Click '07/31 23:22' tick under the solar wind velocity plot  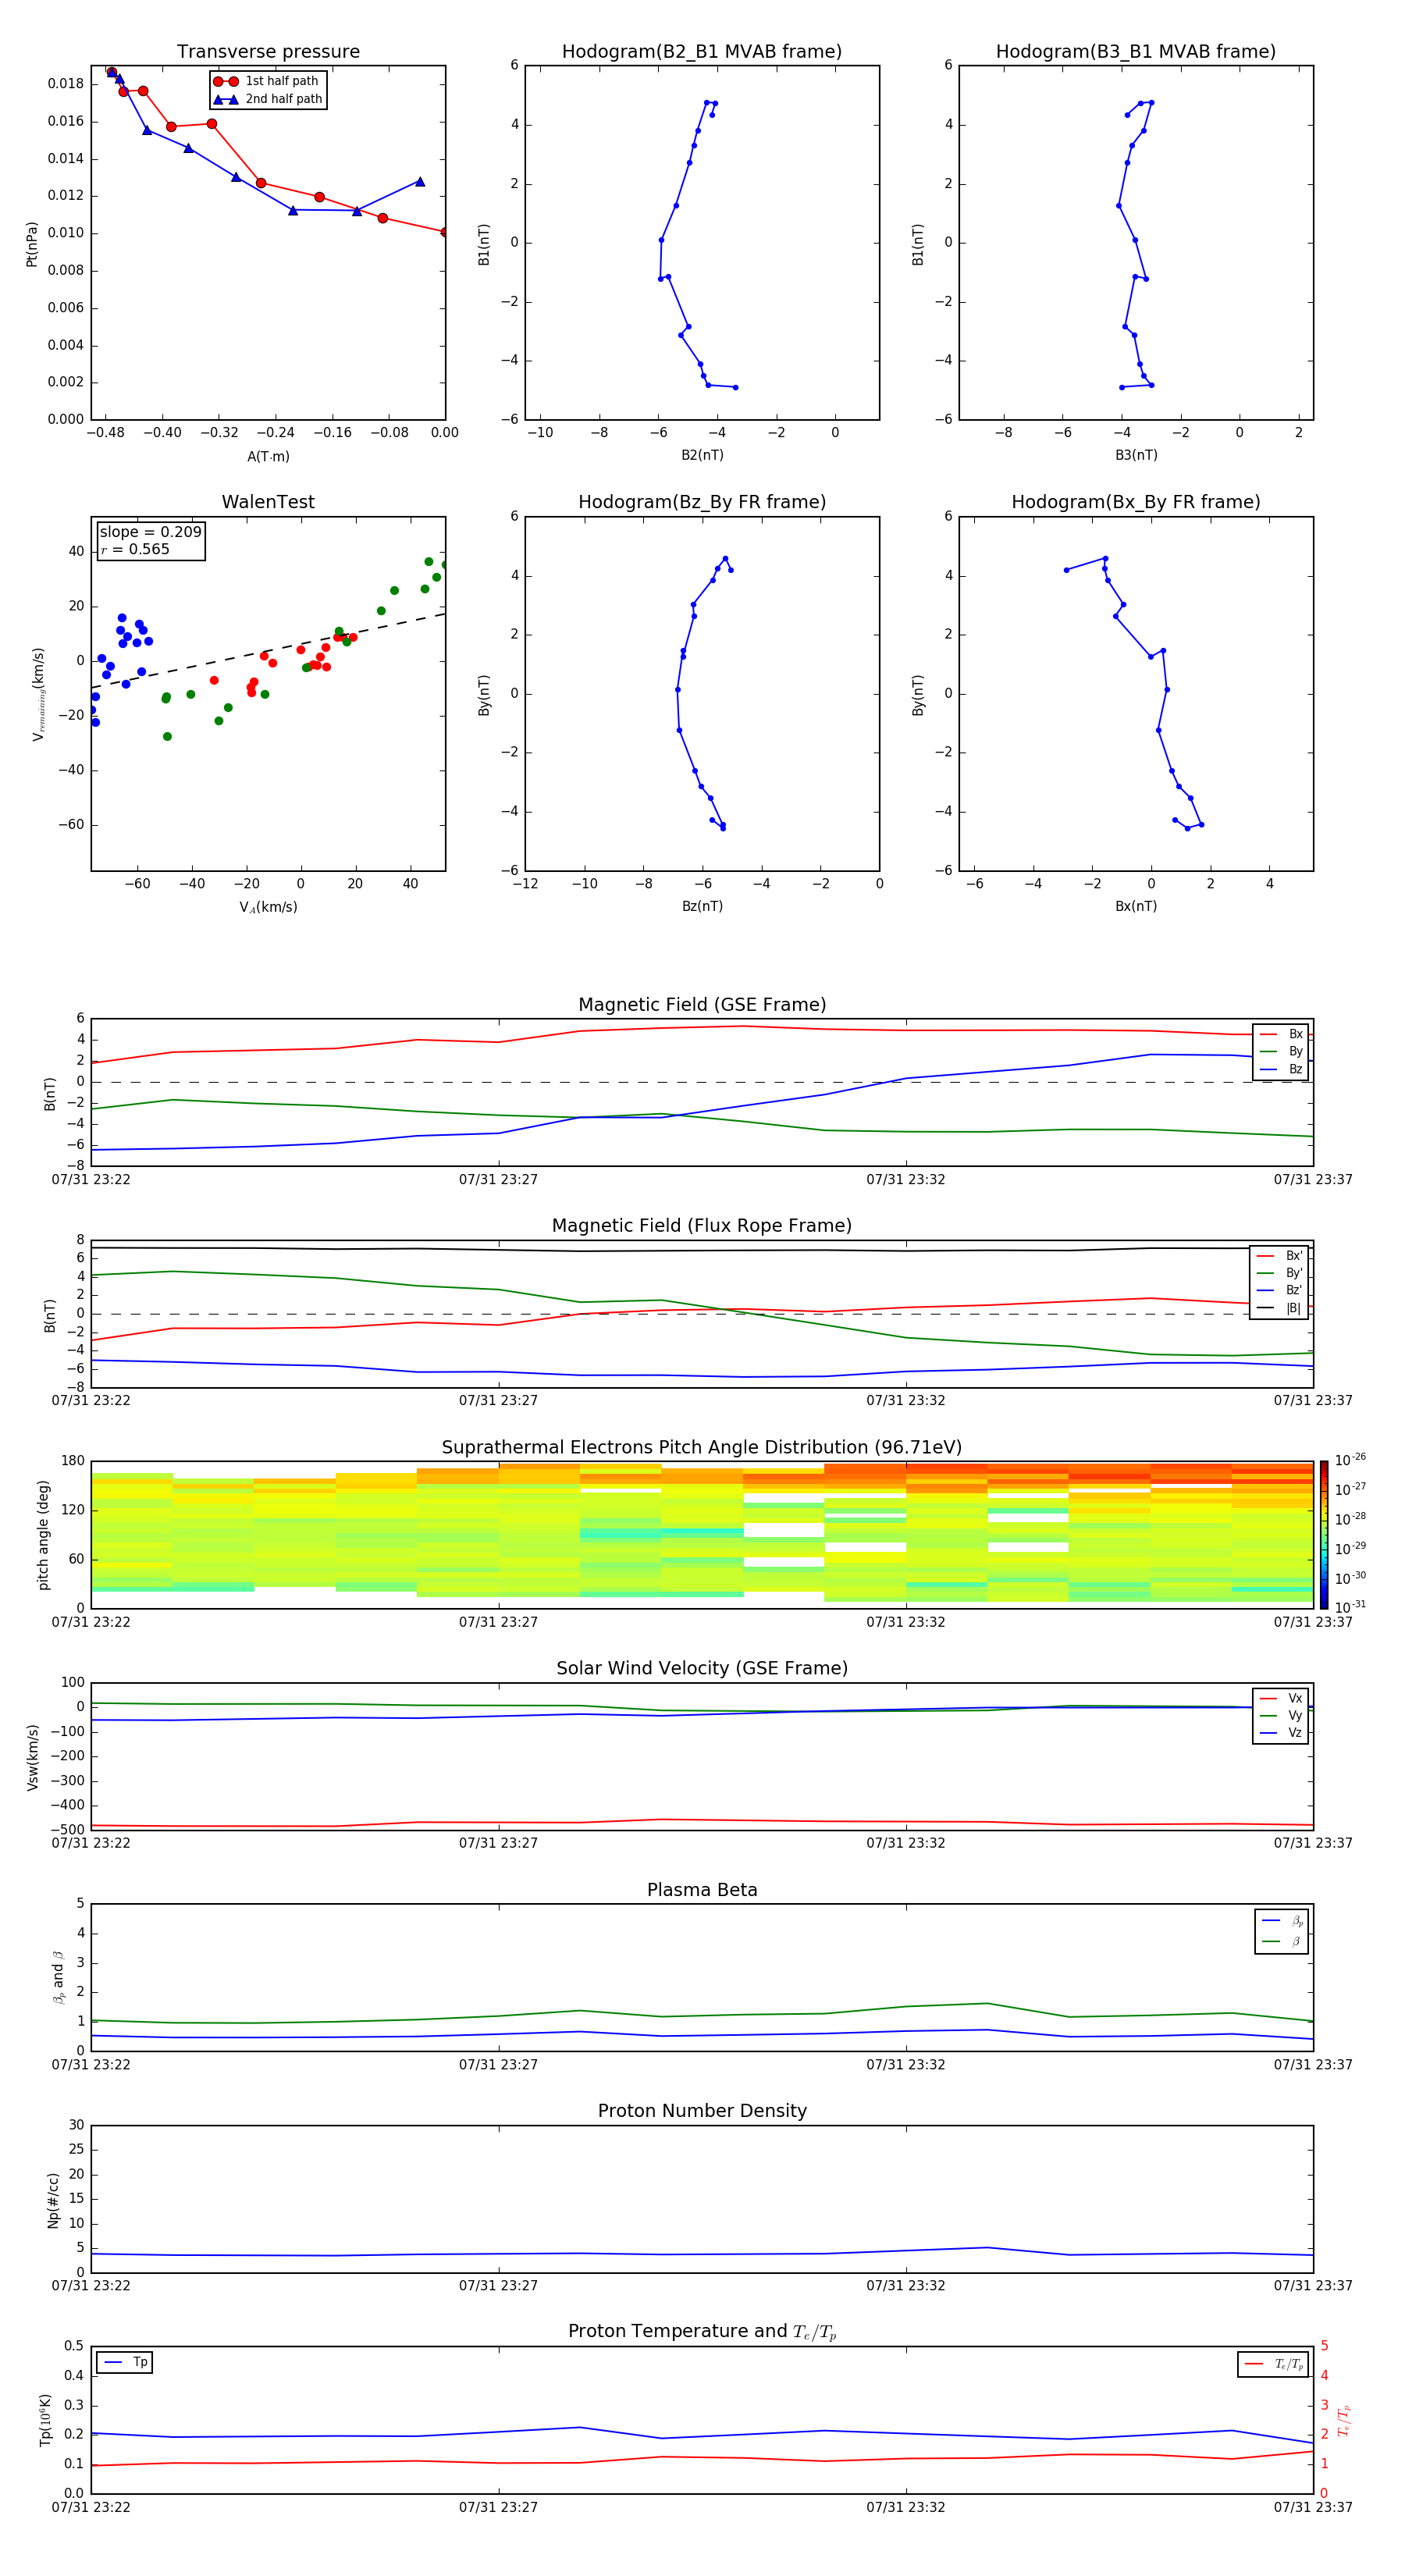click(91, 1843)
